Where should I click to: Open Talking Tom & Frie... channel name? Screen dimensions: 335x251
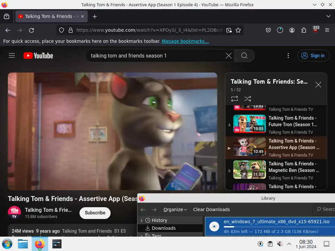[48, 210]
